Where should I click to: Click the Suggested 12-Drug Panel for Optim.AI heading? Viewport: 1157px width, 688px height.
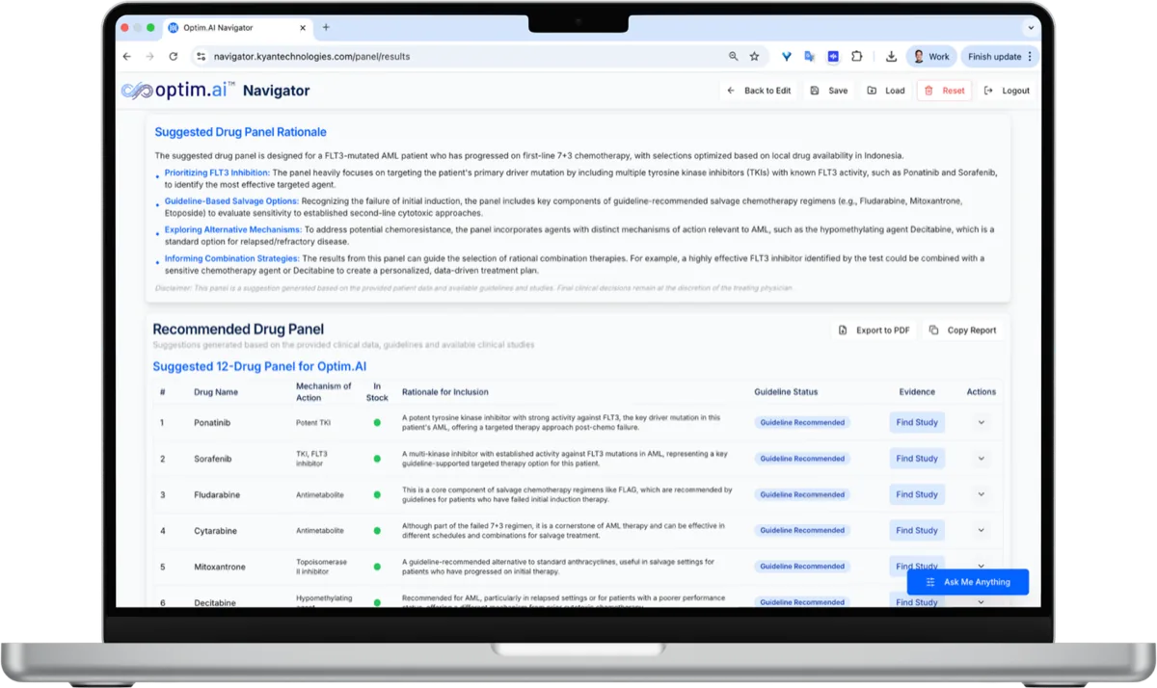259,366
